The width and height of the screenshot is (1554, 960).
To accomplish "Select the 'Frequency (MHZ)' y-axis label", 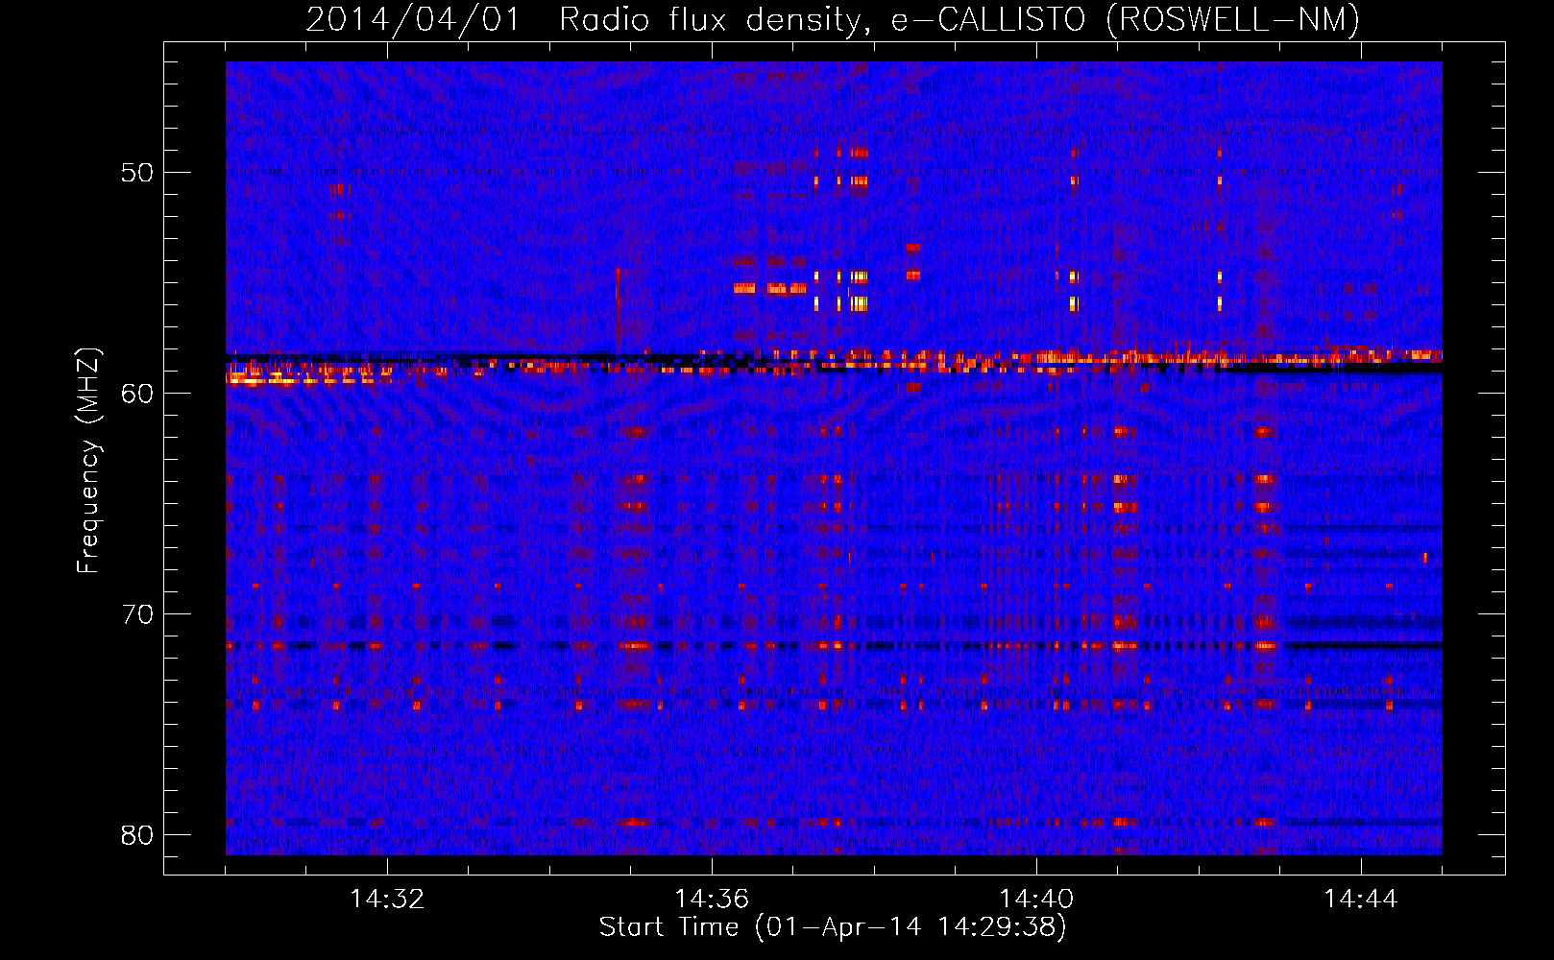I will pyautogui.click(x=88, y=460).
